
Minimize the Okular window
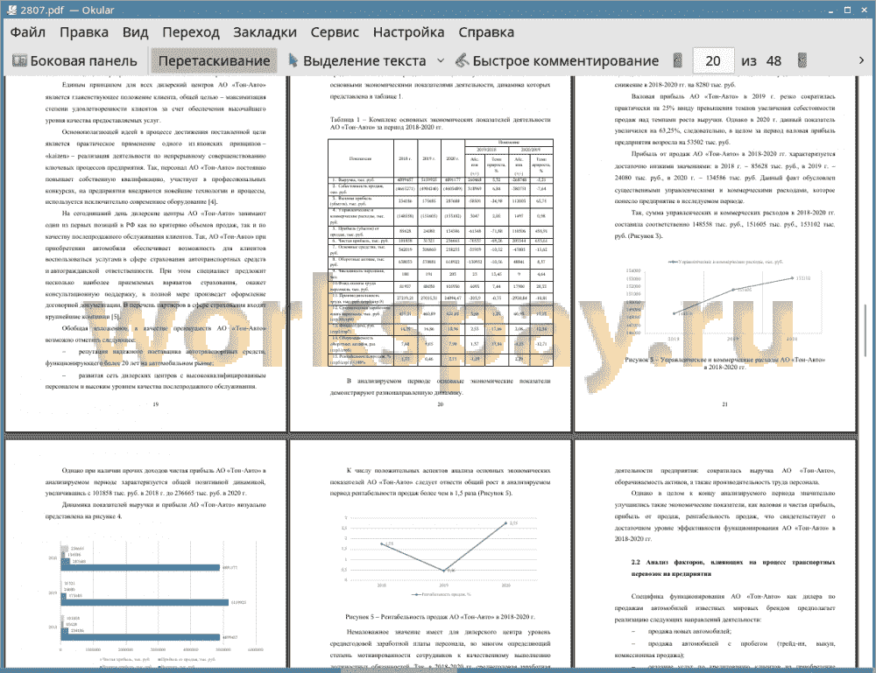pyautogui.click(x=831, y=10)
